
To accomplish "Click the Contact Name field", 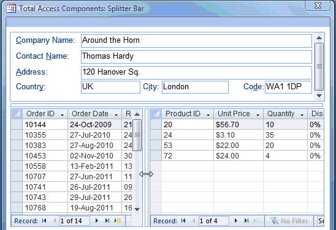I will point(196,57).
